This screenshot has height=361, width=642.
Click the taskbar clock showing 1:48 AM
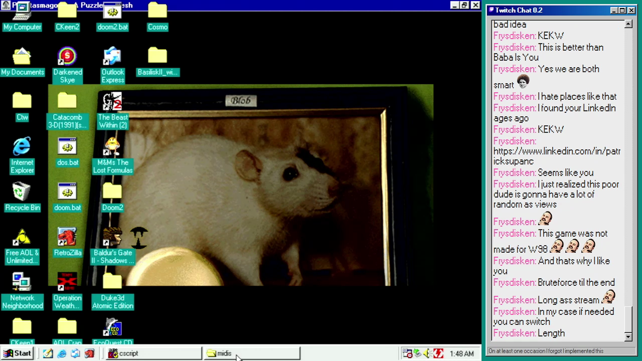coord(461,353)
